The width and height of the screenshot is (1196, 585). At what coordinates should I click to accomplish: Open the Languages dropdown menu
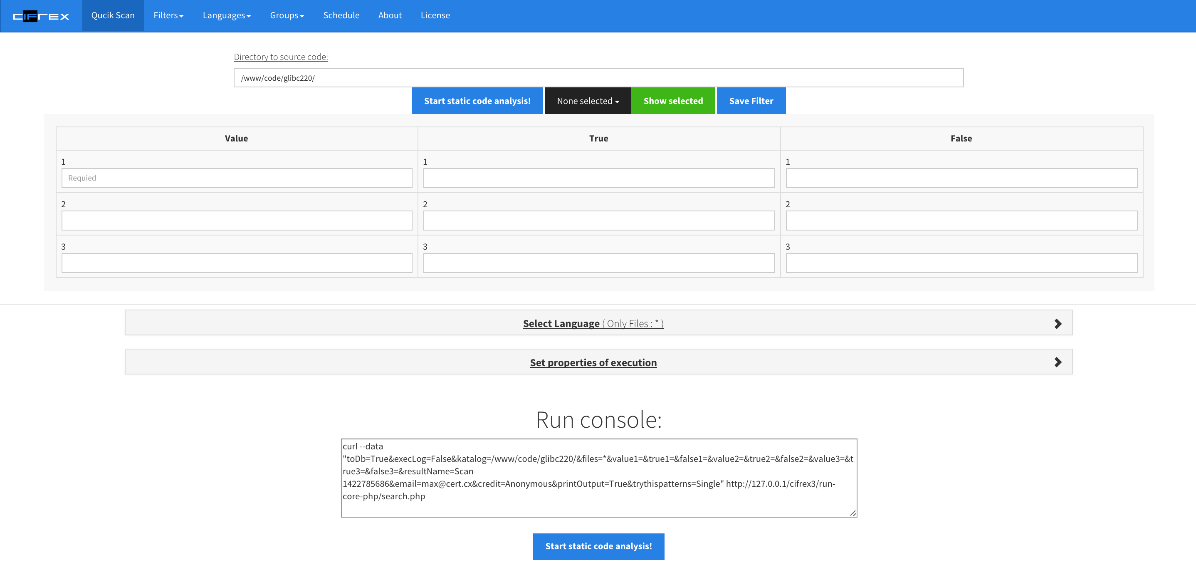pyautogui.click(x=227, y=15)
